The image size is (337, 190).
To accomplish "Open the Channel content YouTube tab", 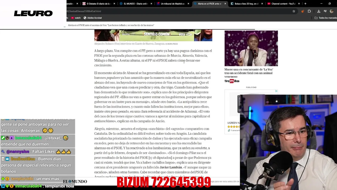I will 283,4.
